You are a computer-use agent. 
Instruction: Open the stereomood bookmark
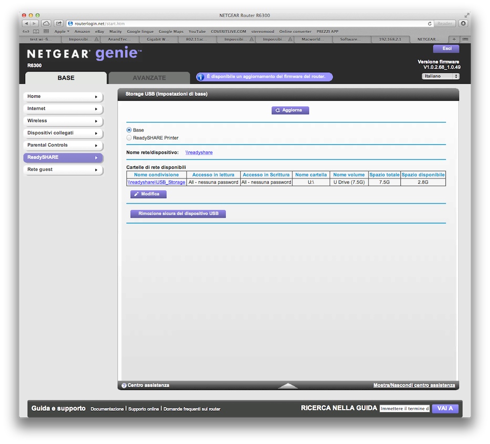coord(263,31)
